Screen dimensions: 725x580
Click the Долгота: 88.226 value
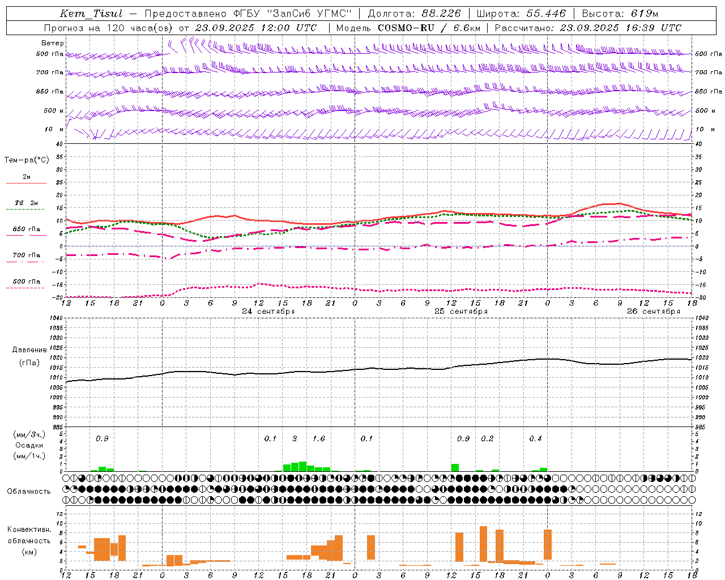[x=415, y=14]
